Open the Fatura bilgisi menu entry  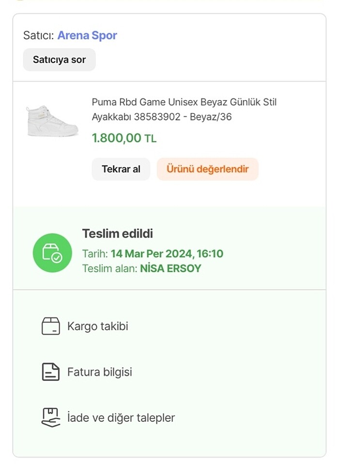99,372
